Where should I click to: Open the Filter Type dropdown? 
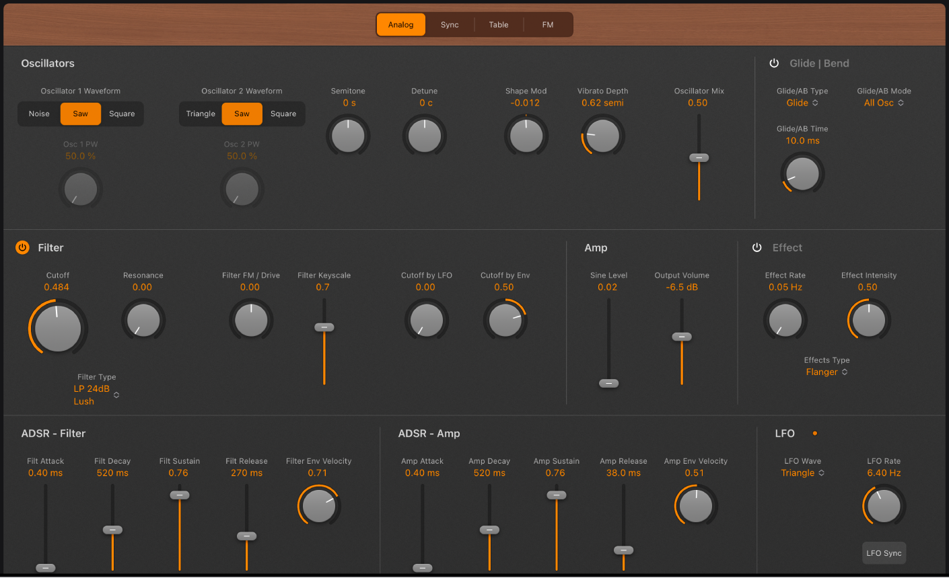[x=94, y=395]
